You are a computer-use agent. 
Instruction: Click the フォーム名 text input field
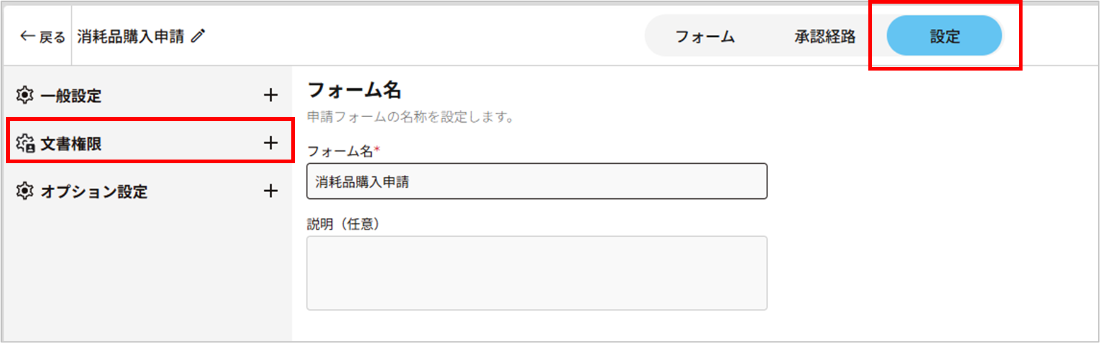[536, 181]
